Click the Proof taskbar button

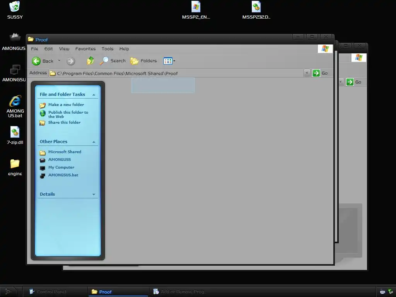pos(118,292)
